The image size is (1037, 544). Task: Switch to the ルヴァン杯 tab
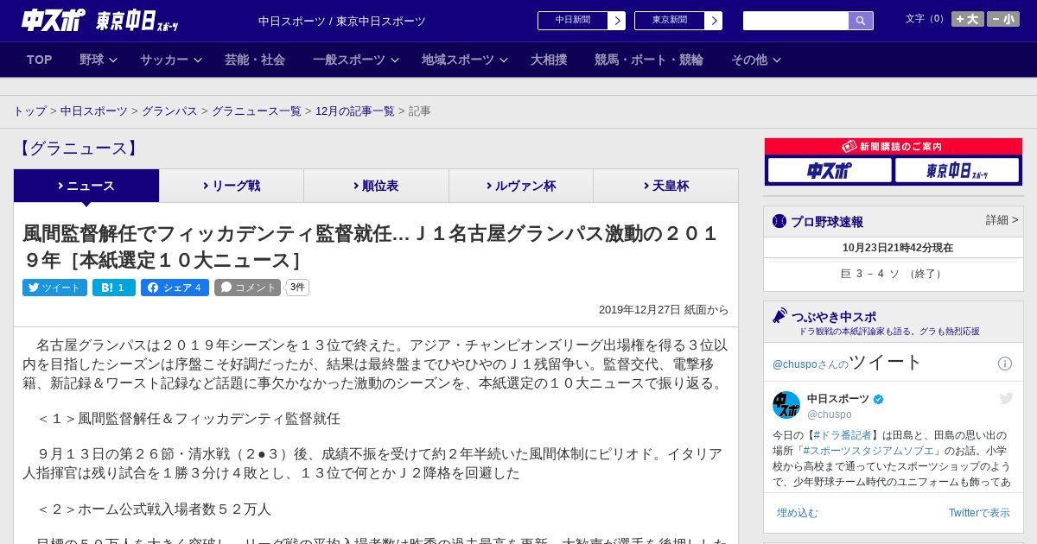[521, 186]
